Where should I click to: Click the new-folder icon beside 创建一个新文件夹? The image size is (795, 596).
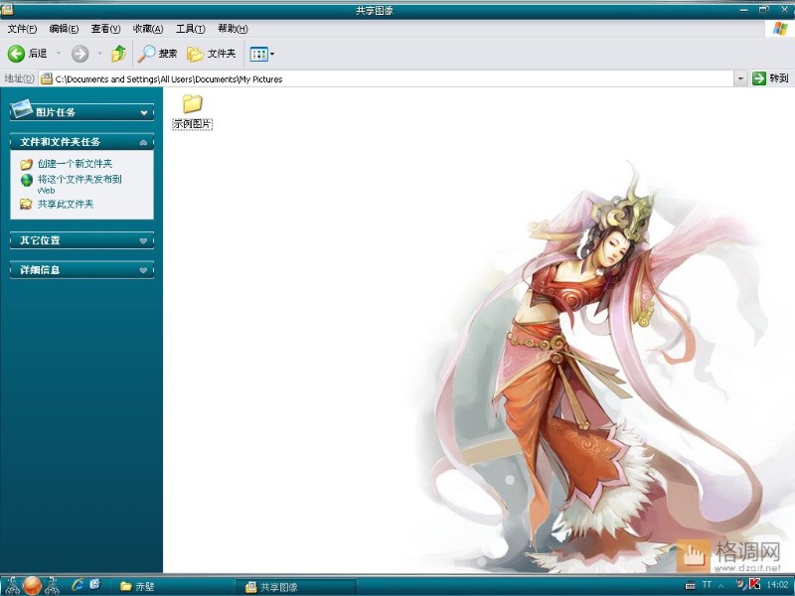coord(27,164)
